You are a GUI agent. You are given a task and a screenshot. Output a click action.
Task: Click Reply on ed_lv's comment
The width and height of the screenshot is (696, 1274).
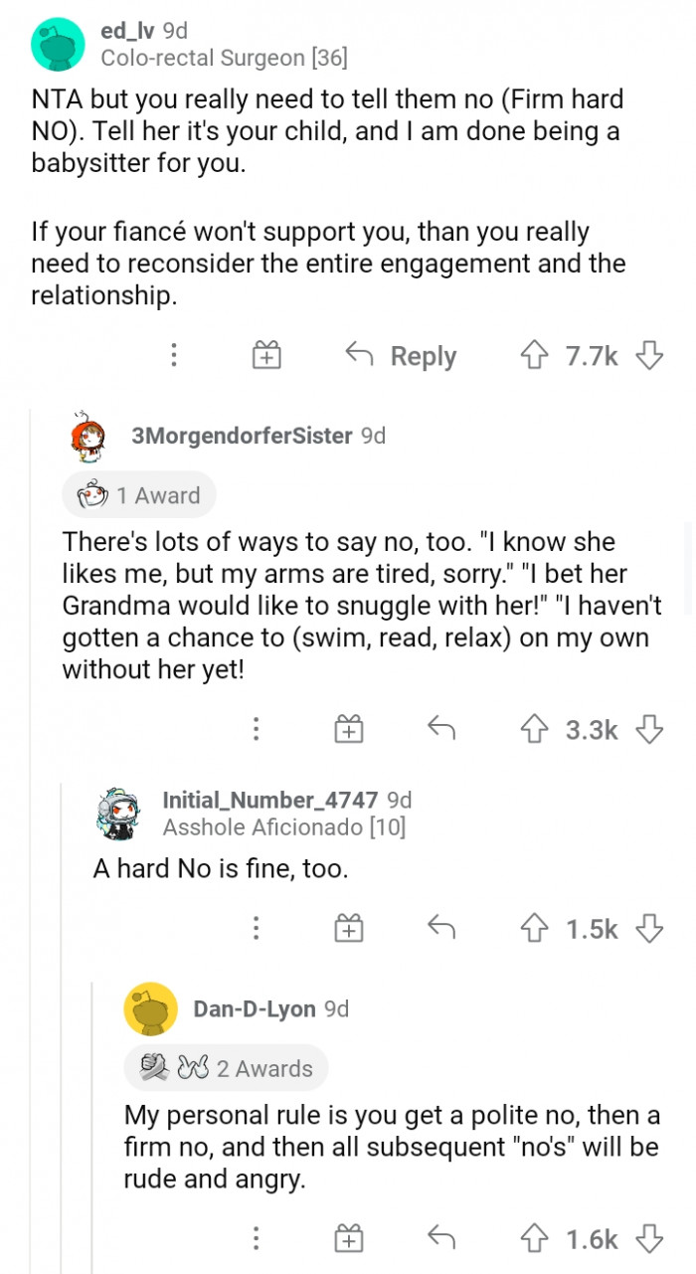[401, 355]
